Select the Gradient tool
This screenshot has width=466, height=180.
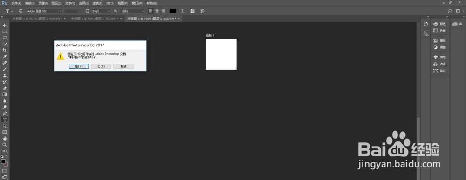coord(5,95)
